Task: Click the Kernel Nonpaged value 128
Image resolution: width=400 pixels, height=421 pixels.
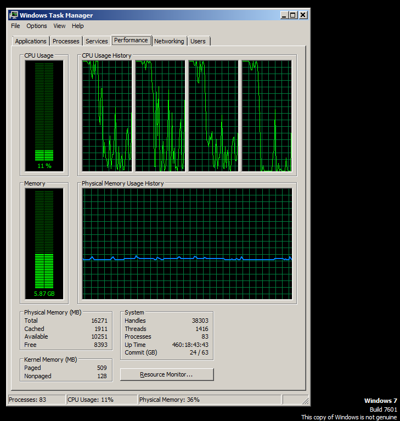Action: (x=102, y=376)
